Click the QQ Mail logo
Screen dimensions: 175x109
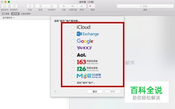[89, 76]
